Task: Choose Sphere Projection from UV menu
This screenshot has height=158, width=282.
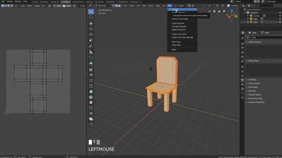Action: pyautogui.click(x=182, y=30)
